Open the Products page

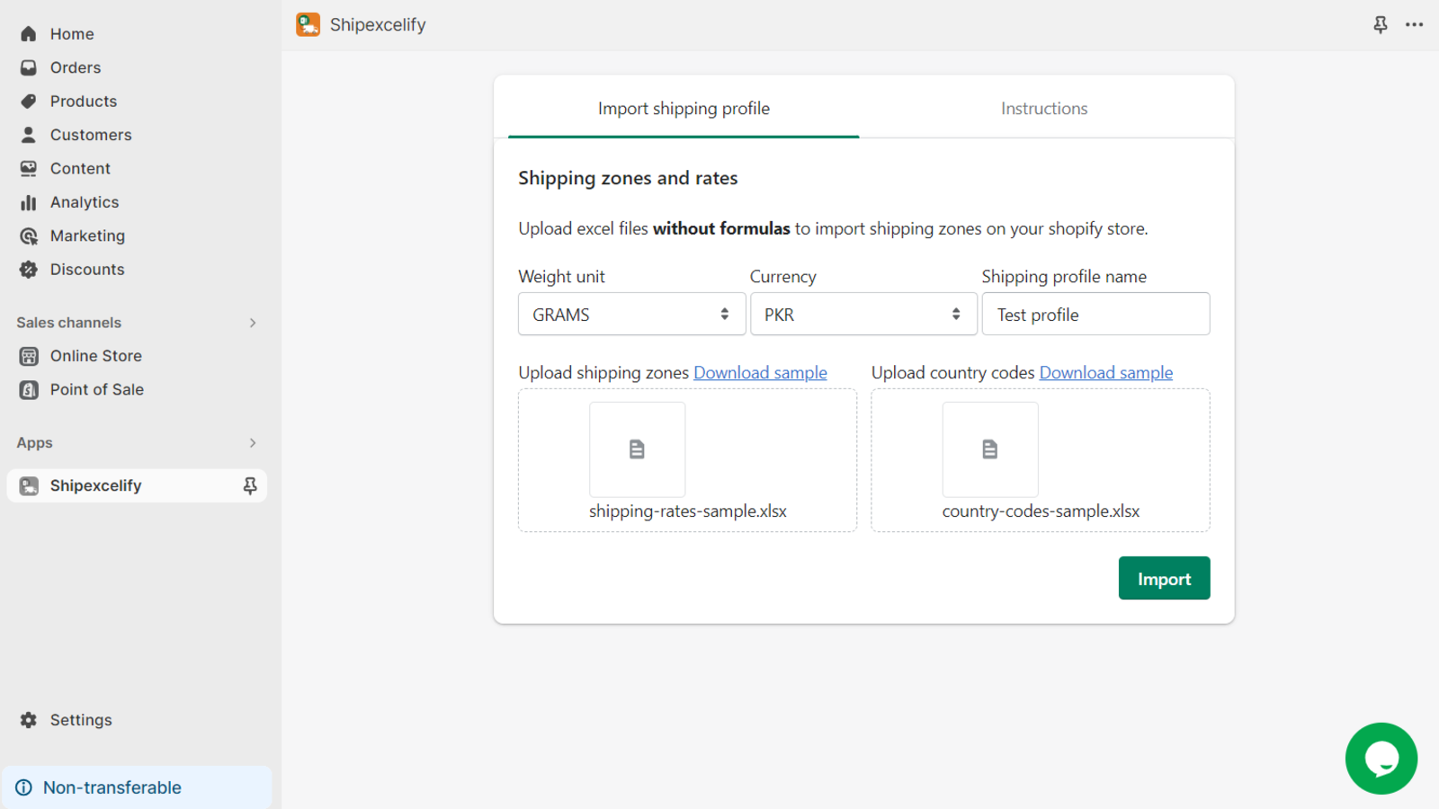coord(84,102)
